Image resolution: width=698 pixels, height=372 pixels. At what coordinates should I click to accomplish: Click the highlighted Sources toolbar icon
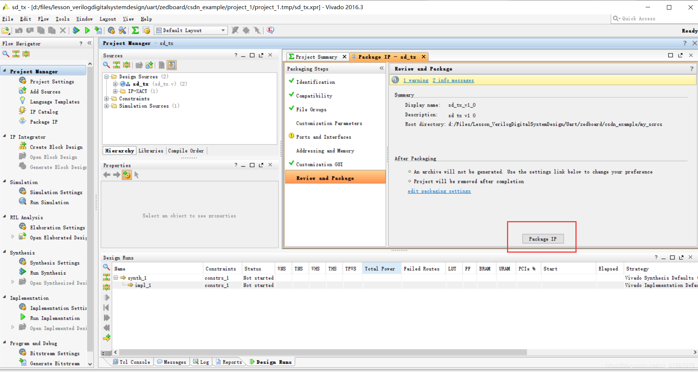click(x=172, y=65)
